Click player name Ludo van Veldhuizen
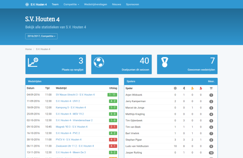 pos(137,146)
